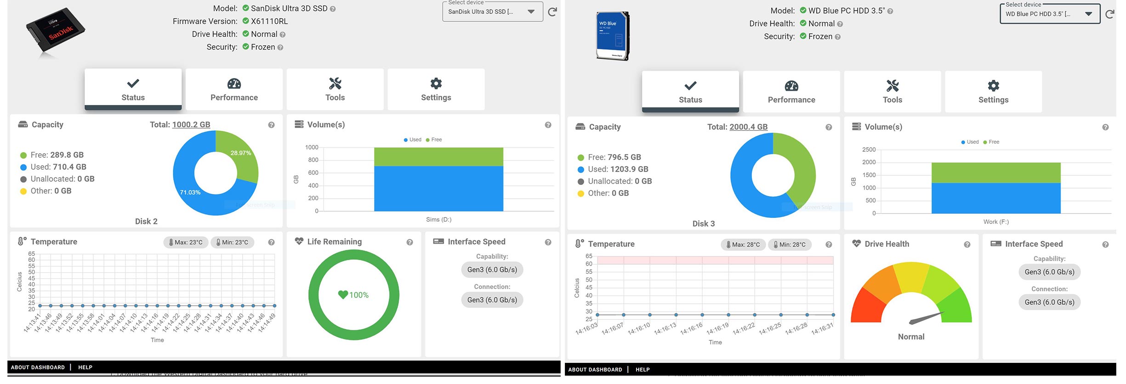1126x384 pixels.
Task: Click help icon next to Normal in WD Blue header
Action: (x=840, y=24)
